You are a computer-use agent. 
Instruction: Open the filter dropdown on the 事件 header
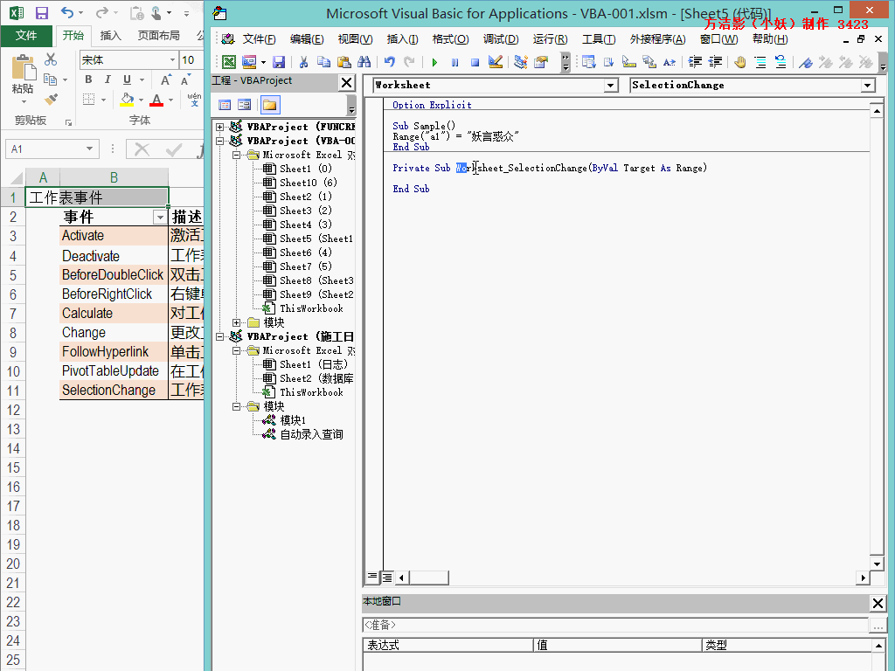tap(160, 218)
